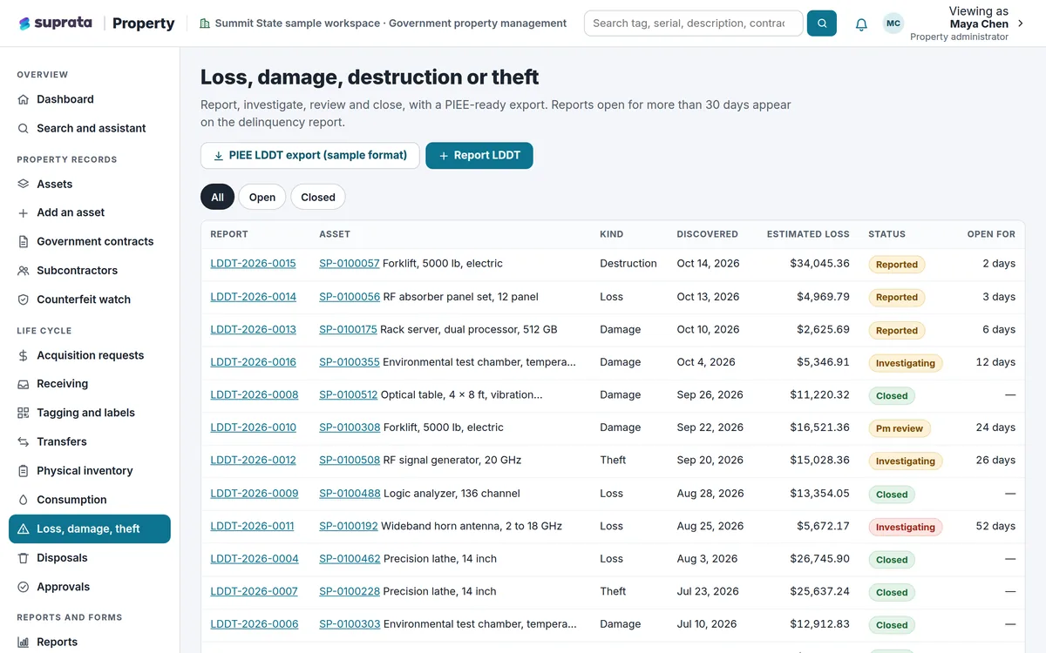
Task: Click the Add an asset plus icon
Action: coord(24,212)
